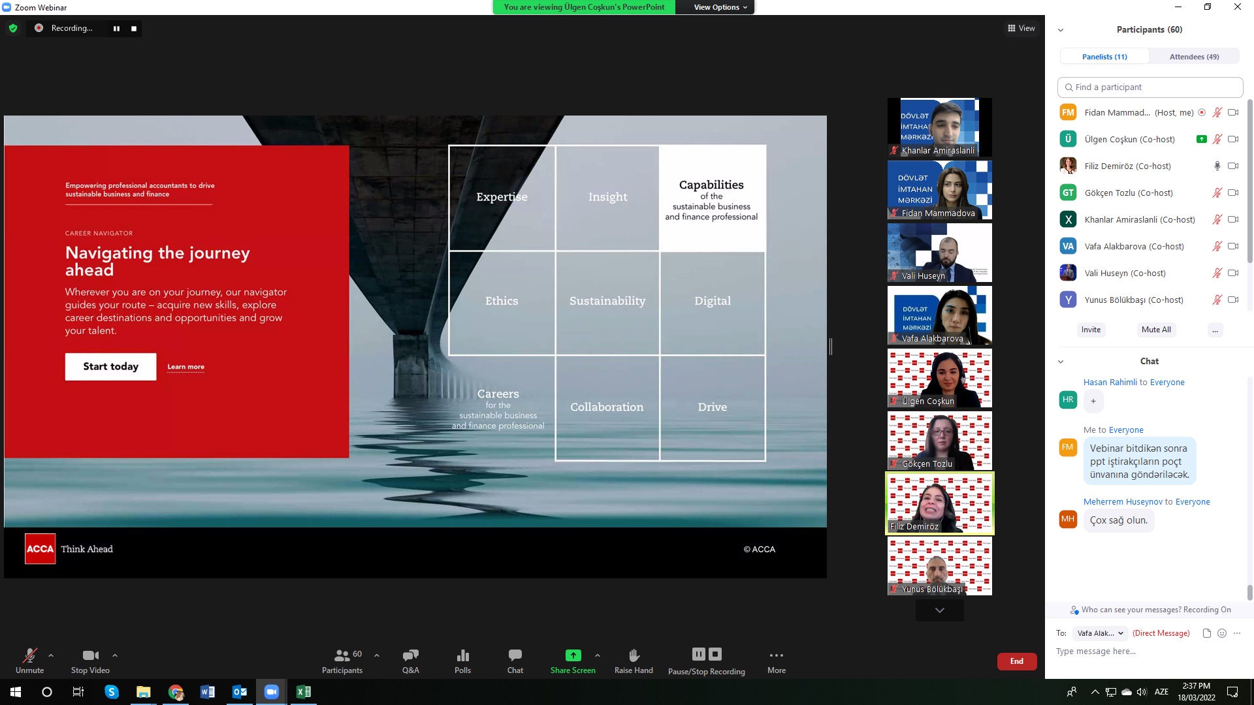1254x705 pixels.
Task: Select Filiz Demiröz video thumbnail
Action: pos(940,503)
